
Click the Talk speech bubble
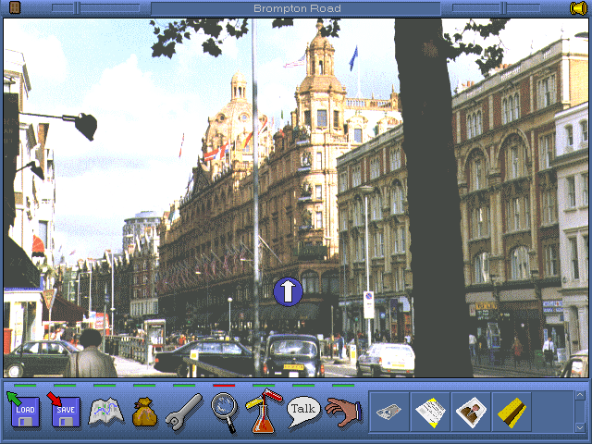302,409
